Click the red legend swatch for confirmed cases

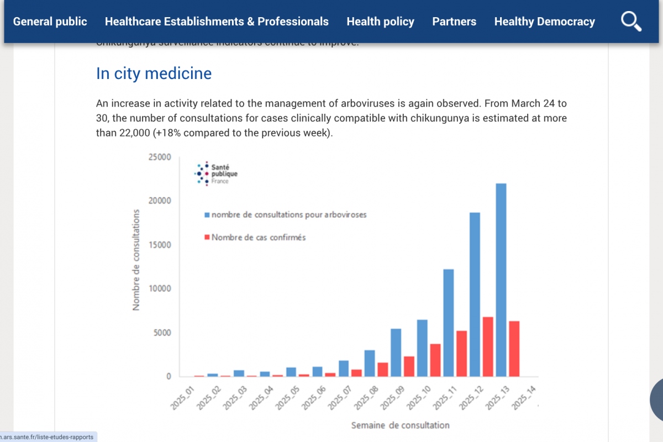click(207, 237)
